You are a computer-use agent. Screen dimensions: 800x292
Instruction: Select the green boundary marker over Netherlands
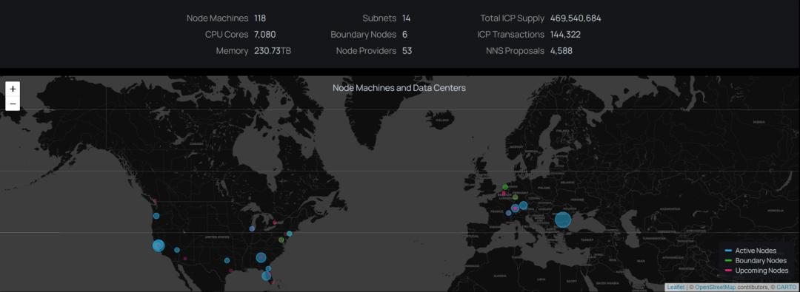point(505,187)
